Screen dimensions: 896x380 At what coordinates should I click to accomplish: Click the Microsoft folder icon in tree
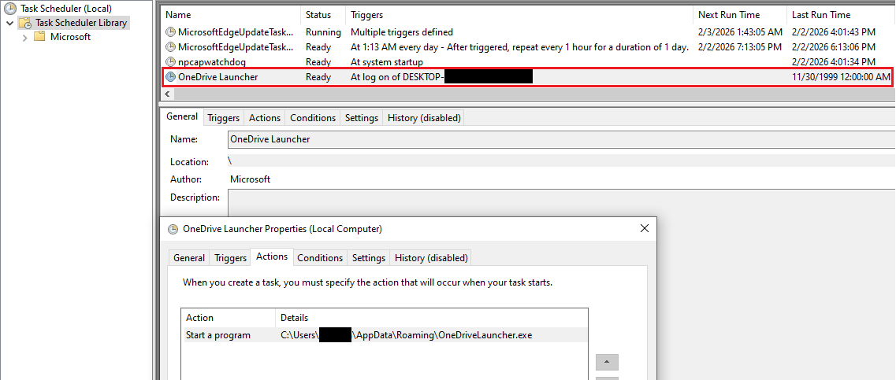pyautogui.click(x=39, y=37)
